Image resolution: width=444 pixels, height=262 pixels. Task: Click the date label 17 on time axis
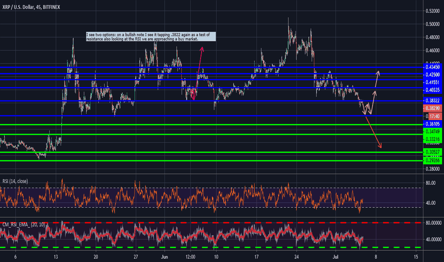256,257
